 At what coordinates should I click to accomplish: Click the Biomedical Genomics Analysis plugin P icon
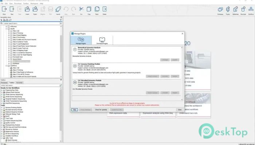pyautogui.click(x=75, y=50)
